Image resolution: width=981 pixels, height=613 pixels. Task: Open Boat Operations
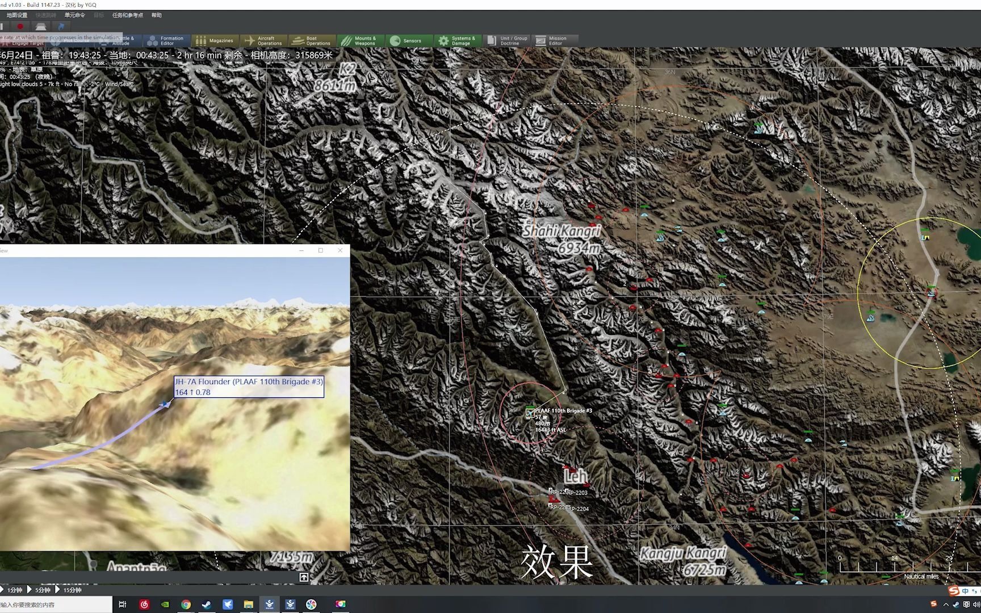pos(312,41)
